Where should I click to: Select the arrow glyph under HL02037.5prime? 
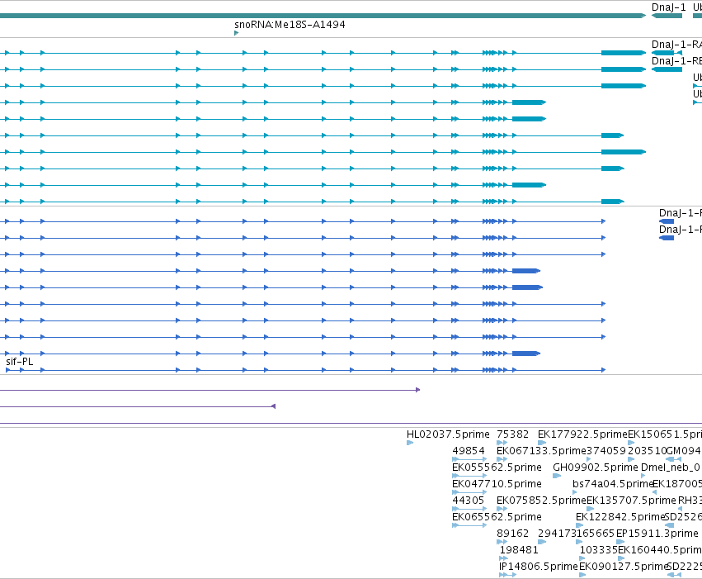click(410, 443)
